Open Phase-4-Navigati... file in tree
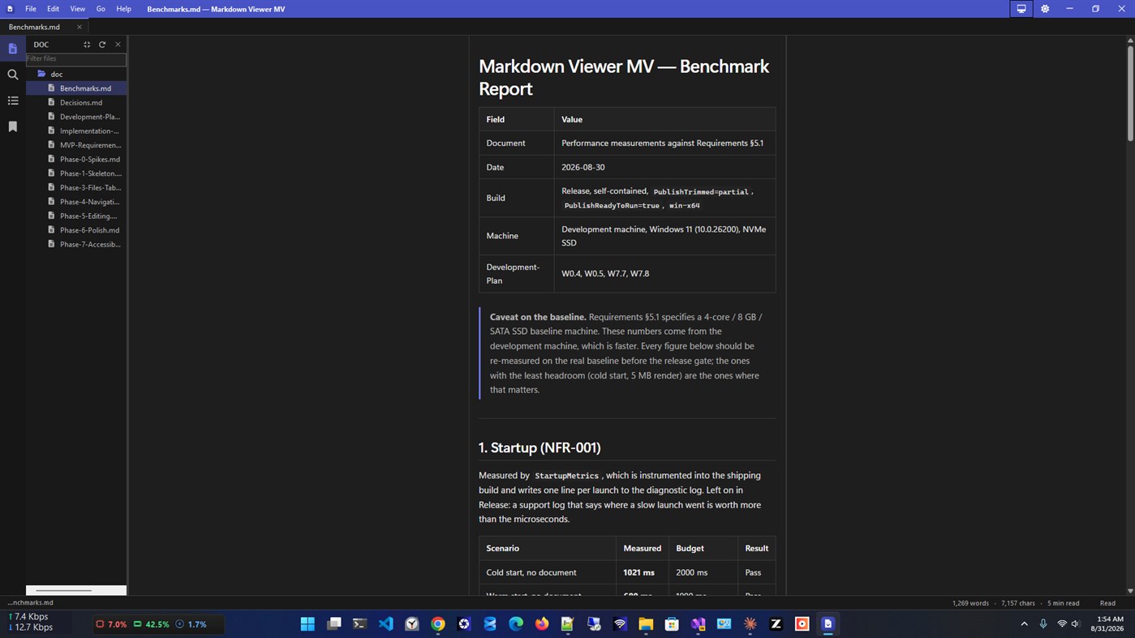This screenshot has width=1135, height=638. click(x=76, y=202)
